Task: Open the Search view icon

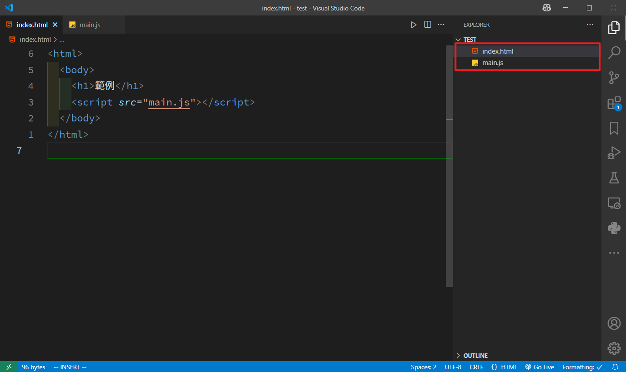Action: (614, 52)
